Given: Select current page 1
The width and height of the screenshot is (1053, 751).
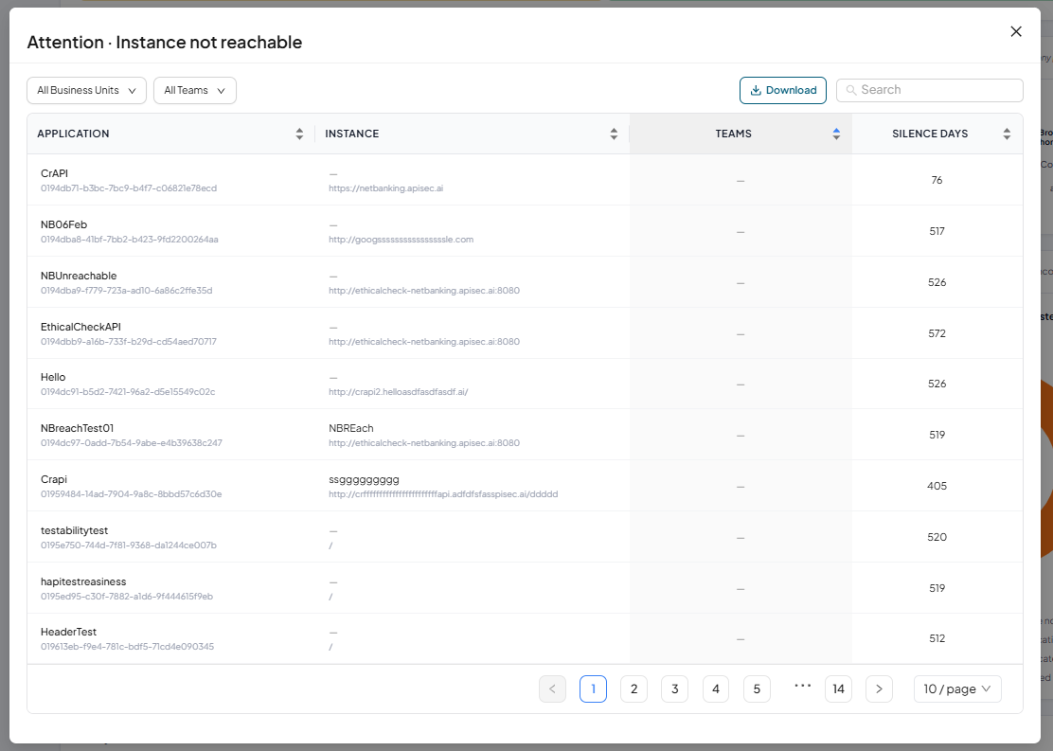Looking at the screenshot, I should coord(593,688).
